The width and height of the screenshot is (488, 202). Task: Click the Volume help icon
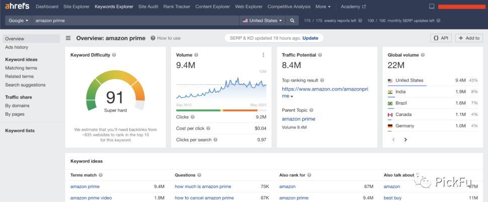(x=196, y=55)
